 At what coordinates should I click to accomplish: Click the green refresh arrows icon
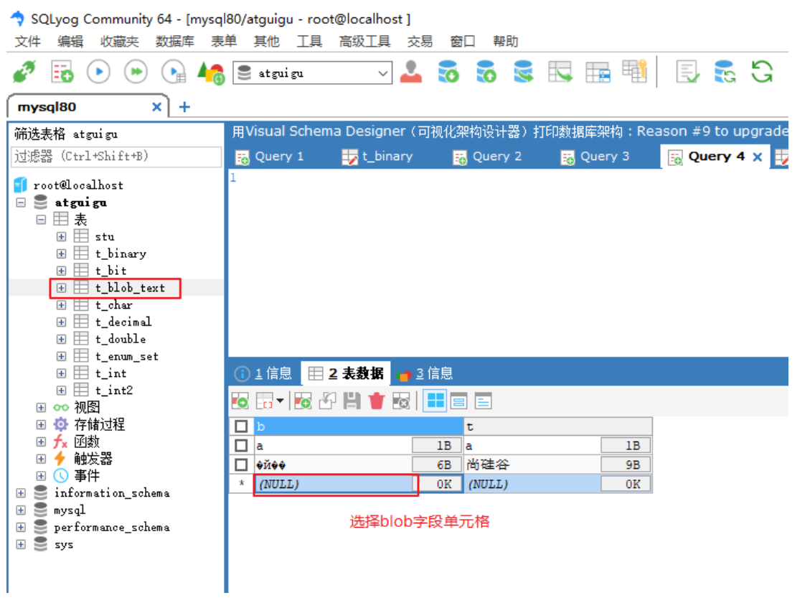[762, 72]
